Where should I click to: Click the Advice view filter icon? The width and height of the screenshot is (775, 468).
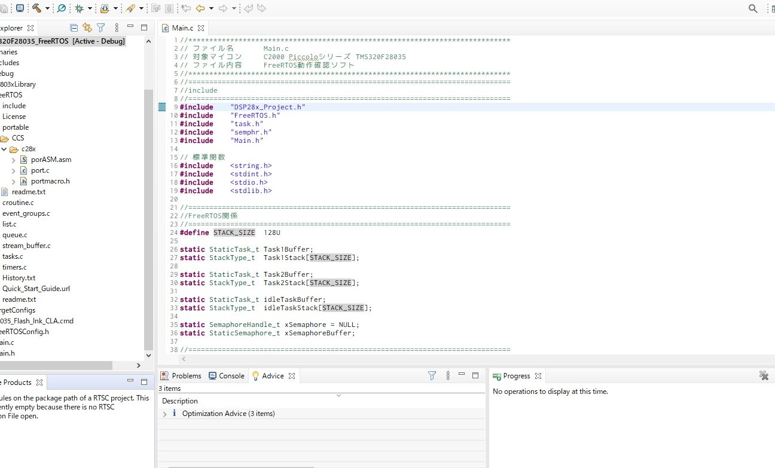point(432,376)
